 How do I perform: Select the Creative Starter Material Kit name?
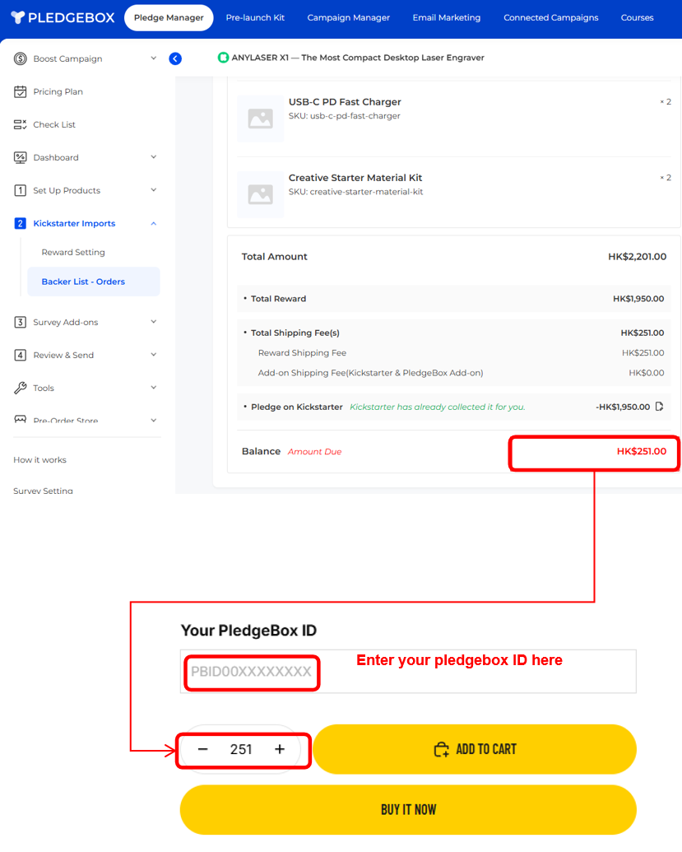click(355, 178)
